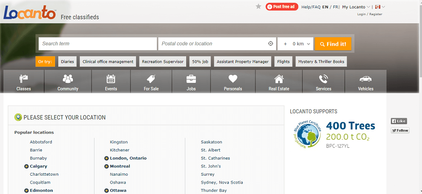The width and height of the screenshot is (422, 194).
Task: Switch site language to FR
Action: pos(335,7)
